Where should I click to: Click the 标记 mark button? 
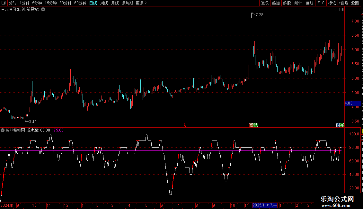(x=332, y=3)
